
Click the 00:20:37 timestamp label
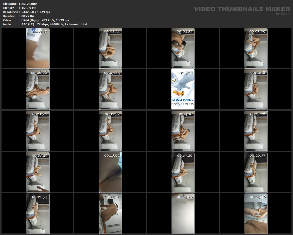(257, 155)
